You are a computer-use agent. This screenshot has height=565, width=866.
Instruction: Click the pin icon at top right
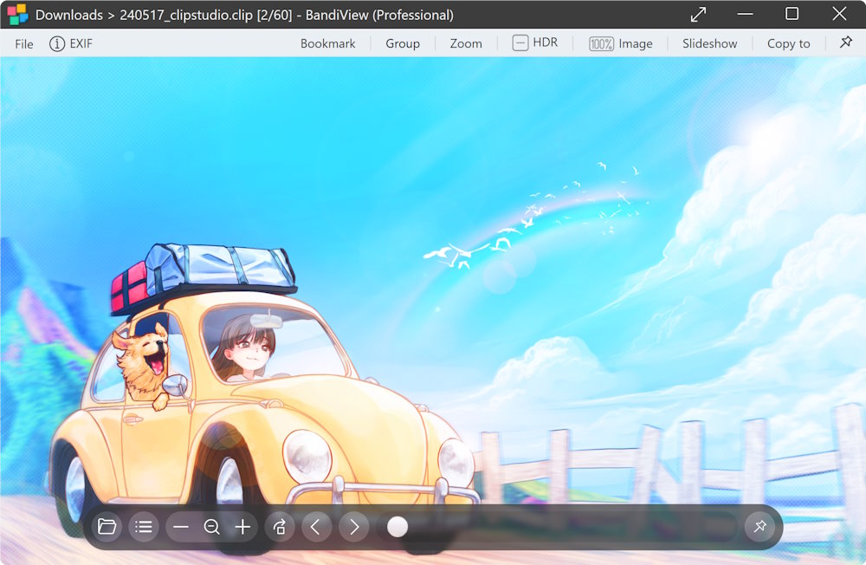[845, 42]
